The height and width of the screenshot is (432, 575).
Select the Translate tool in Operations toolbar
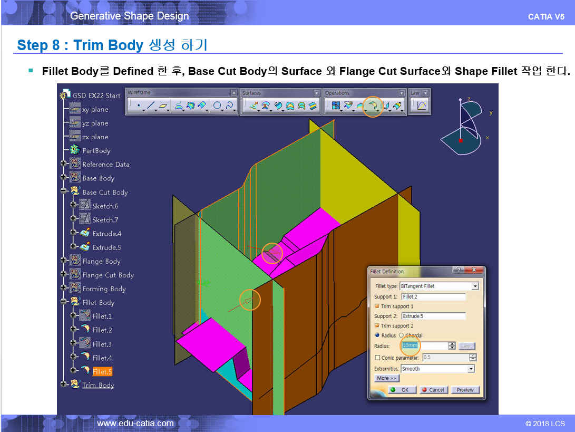point(386,106)
